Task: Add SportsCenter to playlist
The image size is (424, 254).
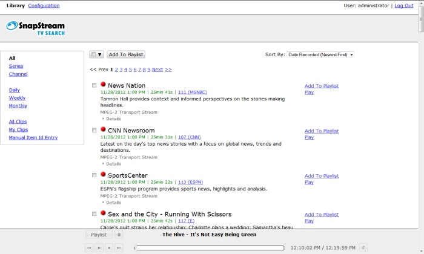Action: (x=322, y=176)
